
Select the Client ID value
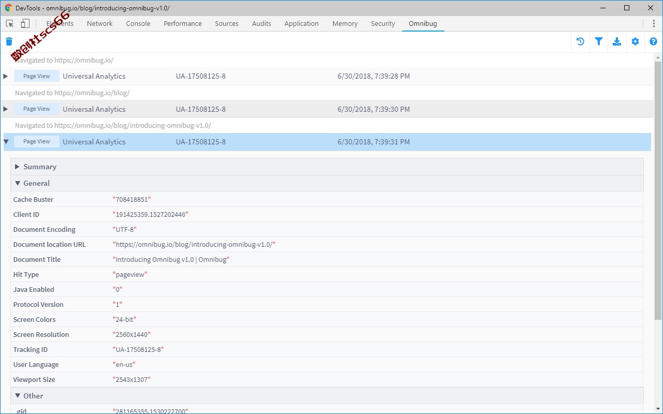click(150, 214)
